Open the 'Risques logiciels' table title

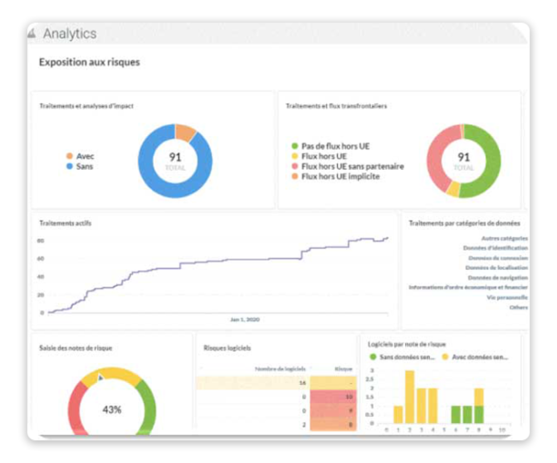point(227,348)
